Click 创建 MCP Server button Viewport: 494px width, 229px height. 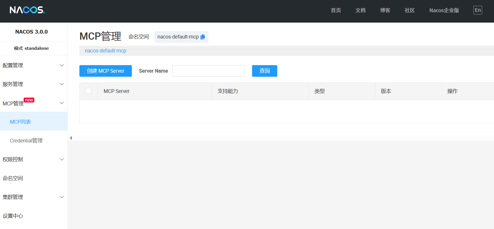click(x=105, y=71)
